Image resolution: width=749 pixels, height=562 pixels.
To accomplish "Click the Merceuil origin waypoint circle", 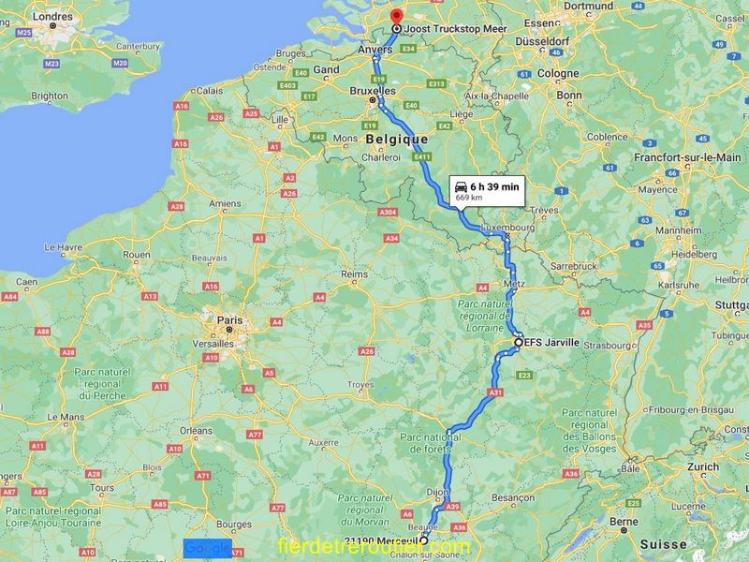I will (x=424, y=540).
